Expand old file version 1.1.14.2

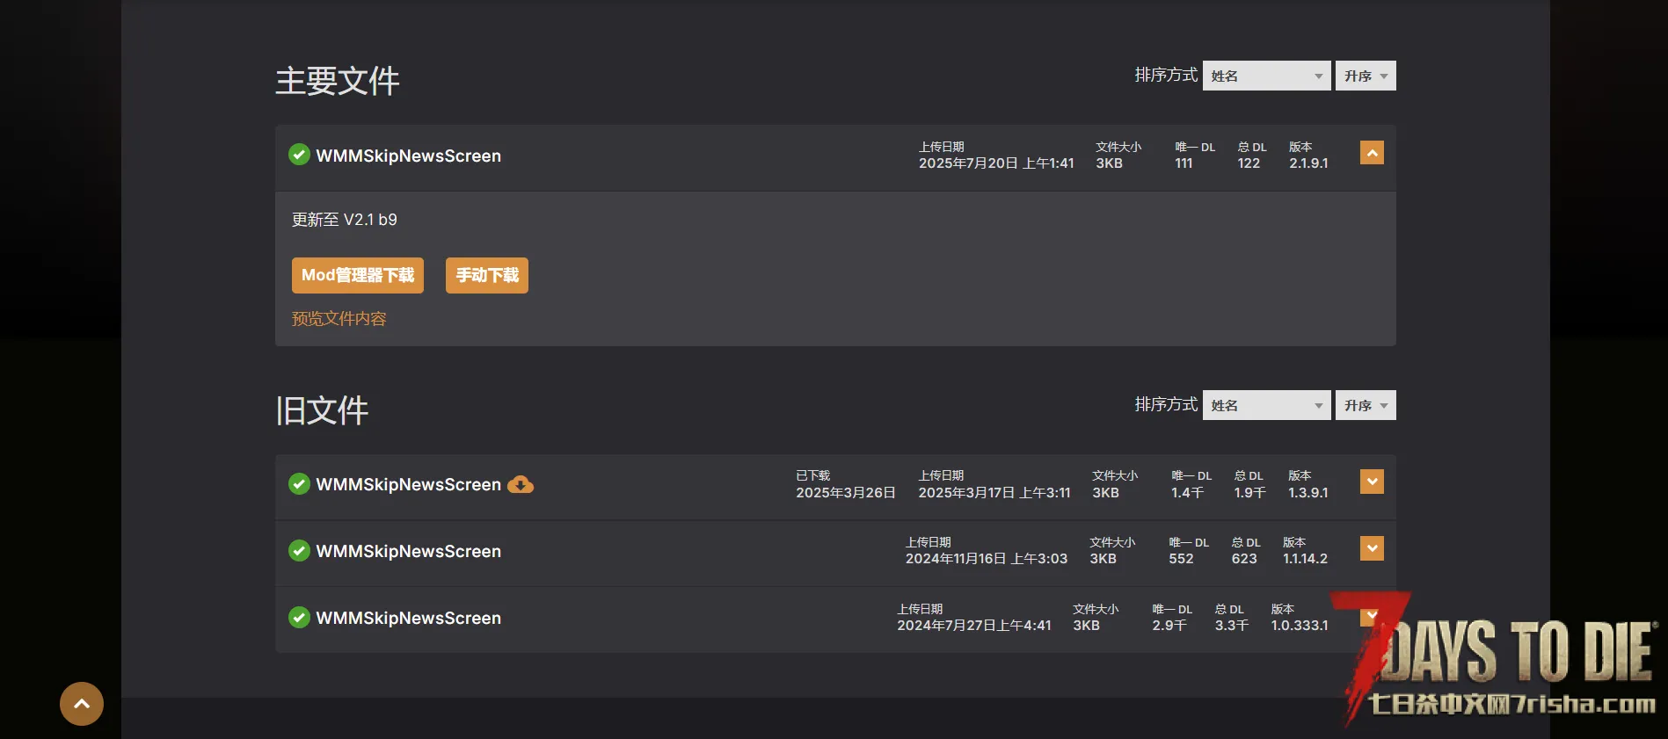pyautogui.click(x=1372, y=548)
